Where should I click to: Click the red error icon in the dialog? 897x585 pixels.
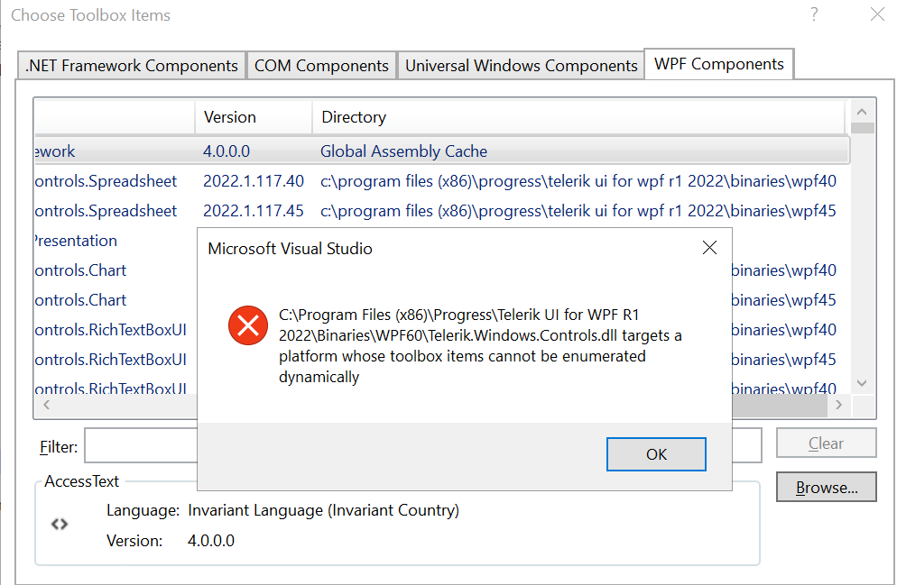pyautogui.click(x=248, y=325)
